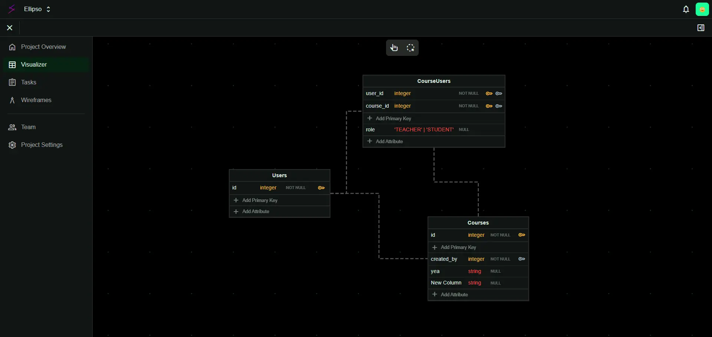This screenshot has width=712, height=337.
Task: Toggle NULL on the role attribute
Action: point(464,130)
